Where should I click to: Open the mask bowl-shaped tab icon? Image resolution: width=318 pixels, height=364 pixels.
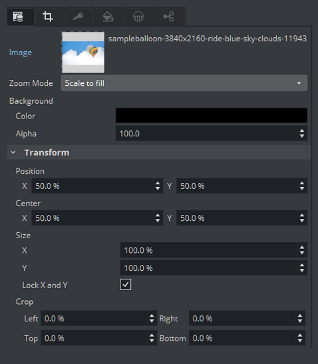tap(138, 17)
